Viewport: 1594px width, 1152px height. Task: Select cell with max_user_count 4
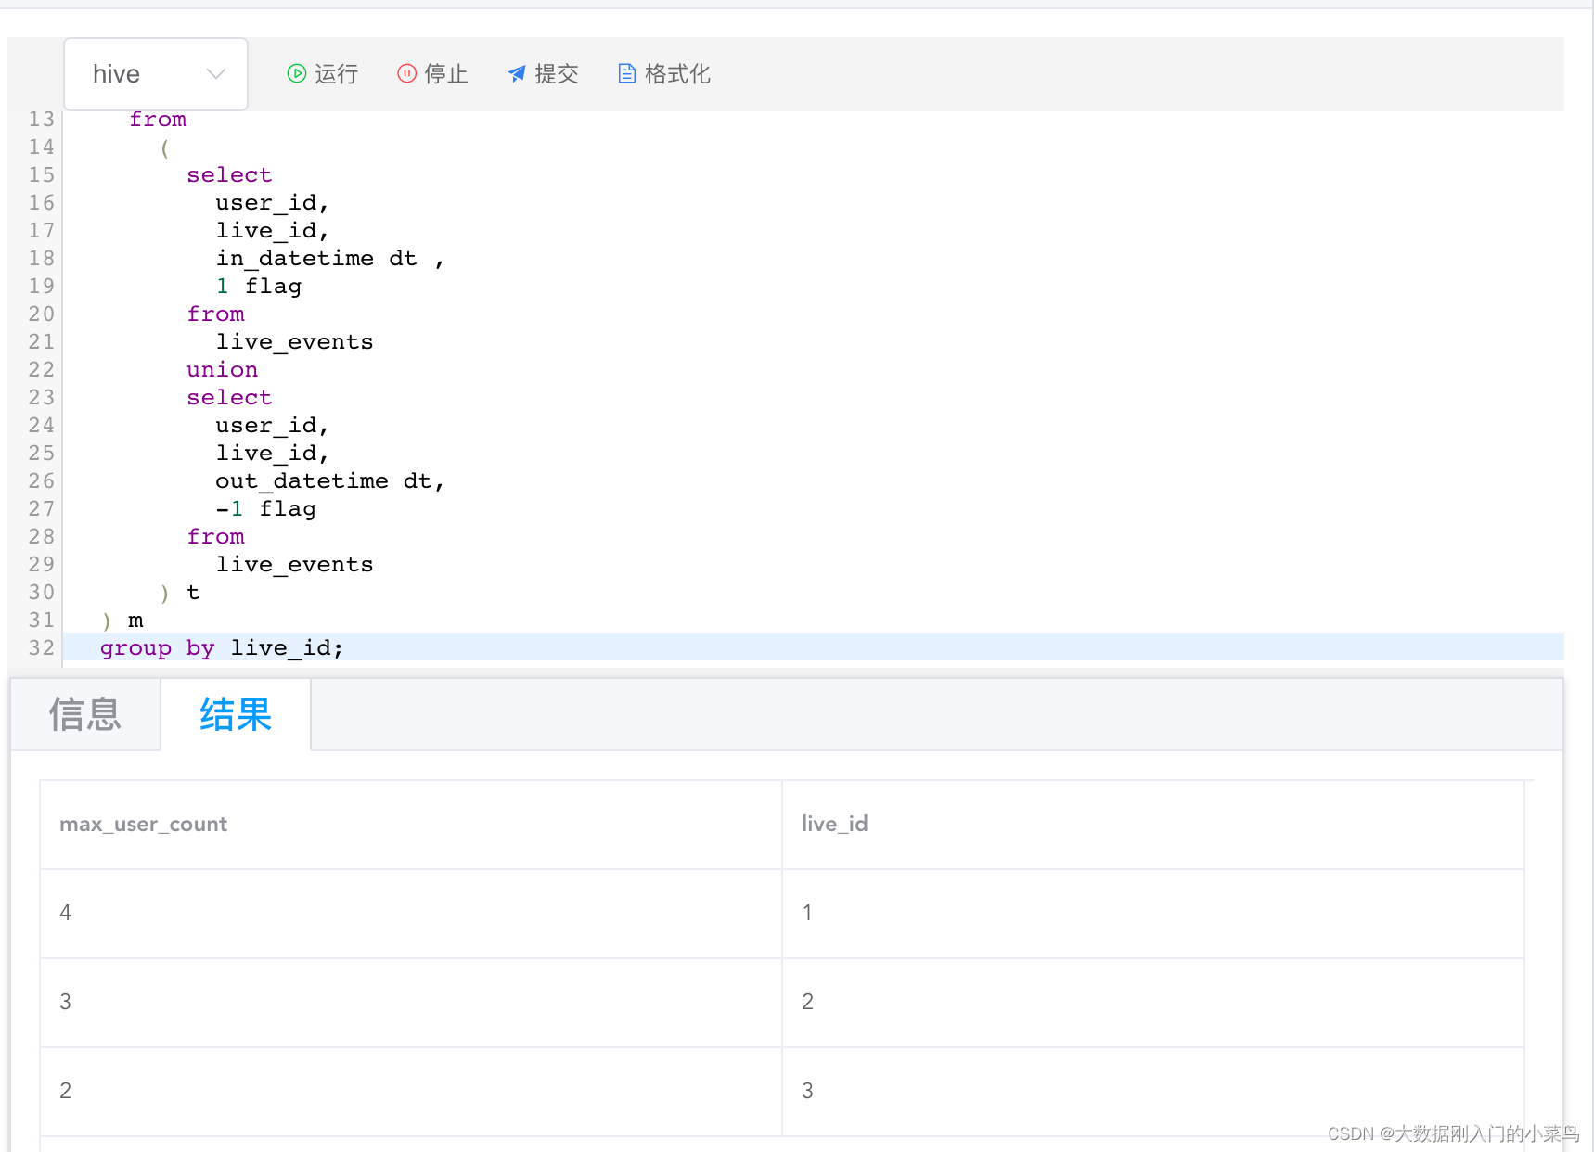(411, 913)
